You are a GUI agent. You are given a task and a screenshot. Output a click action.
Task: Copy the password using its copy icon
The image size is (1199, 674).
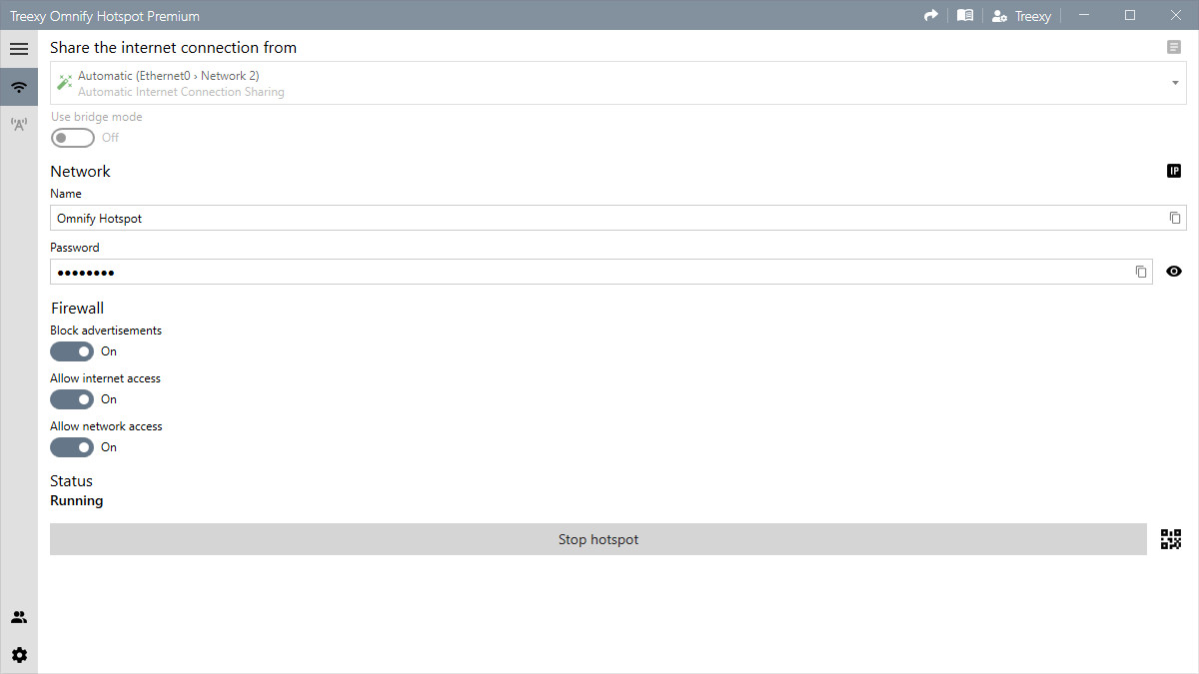pos(1141,271)
